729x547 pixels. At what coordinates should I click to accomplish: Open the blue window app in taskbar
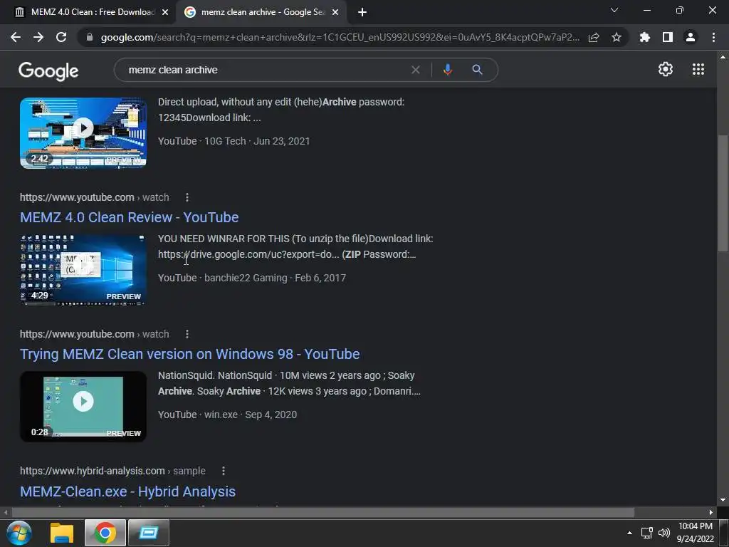[149, 533]
